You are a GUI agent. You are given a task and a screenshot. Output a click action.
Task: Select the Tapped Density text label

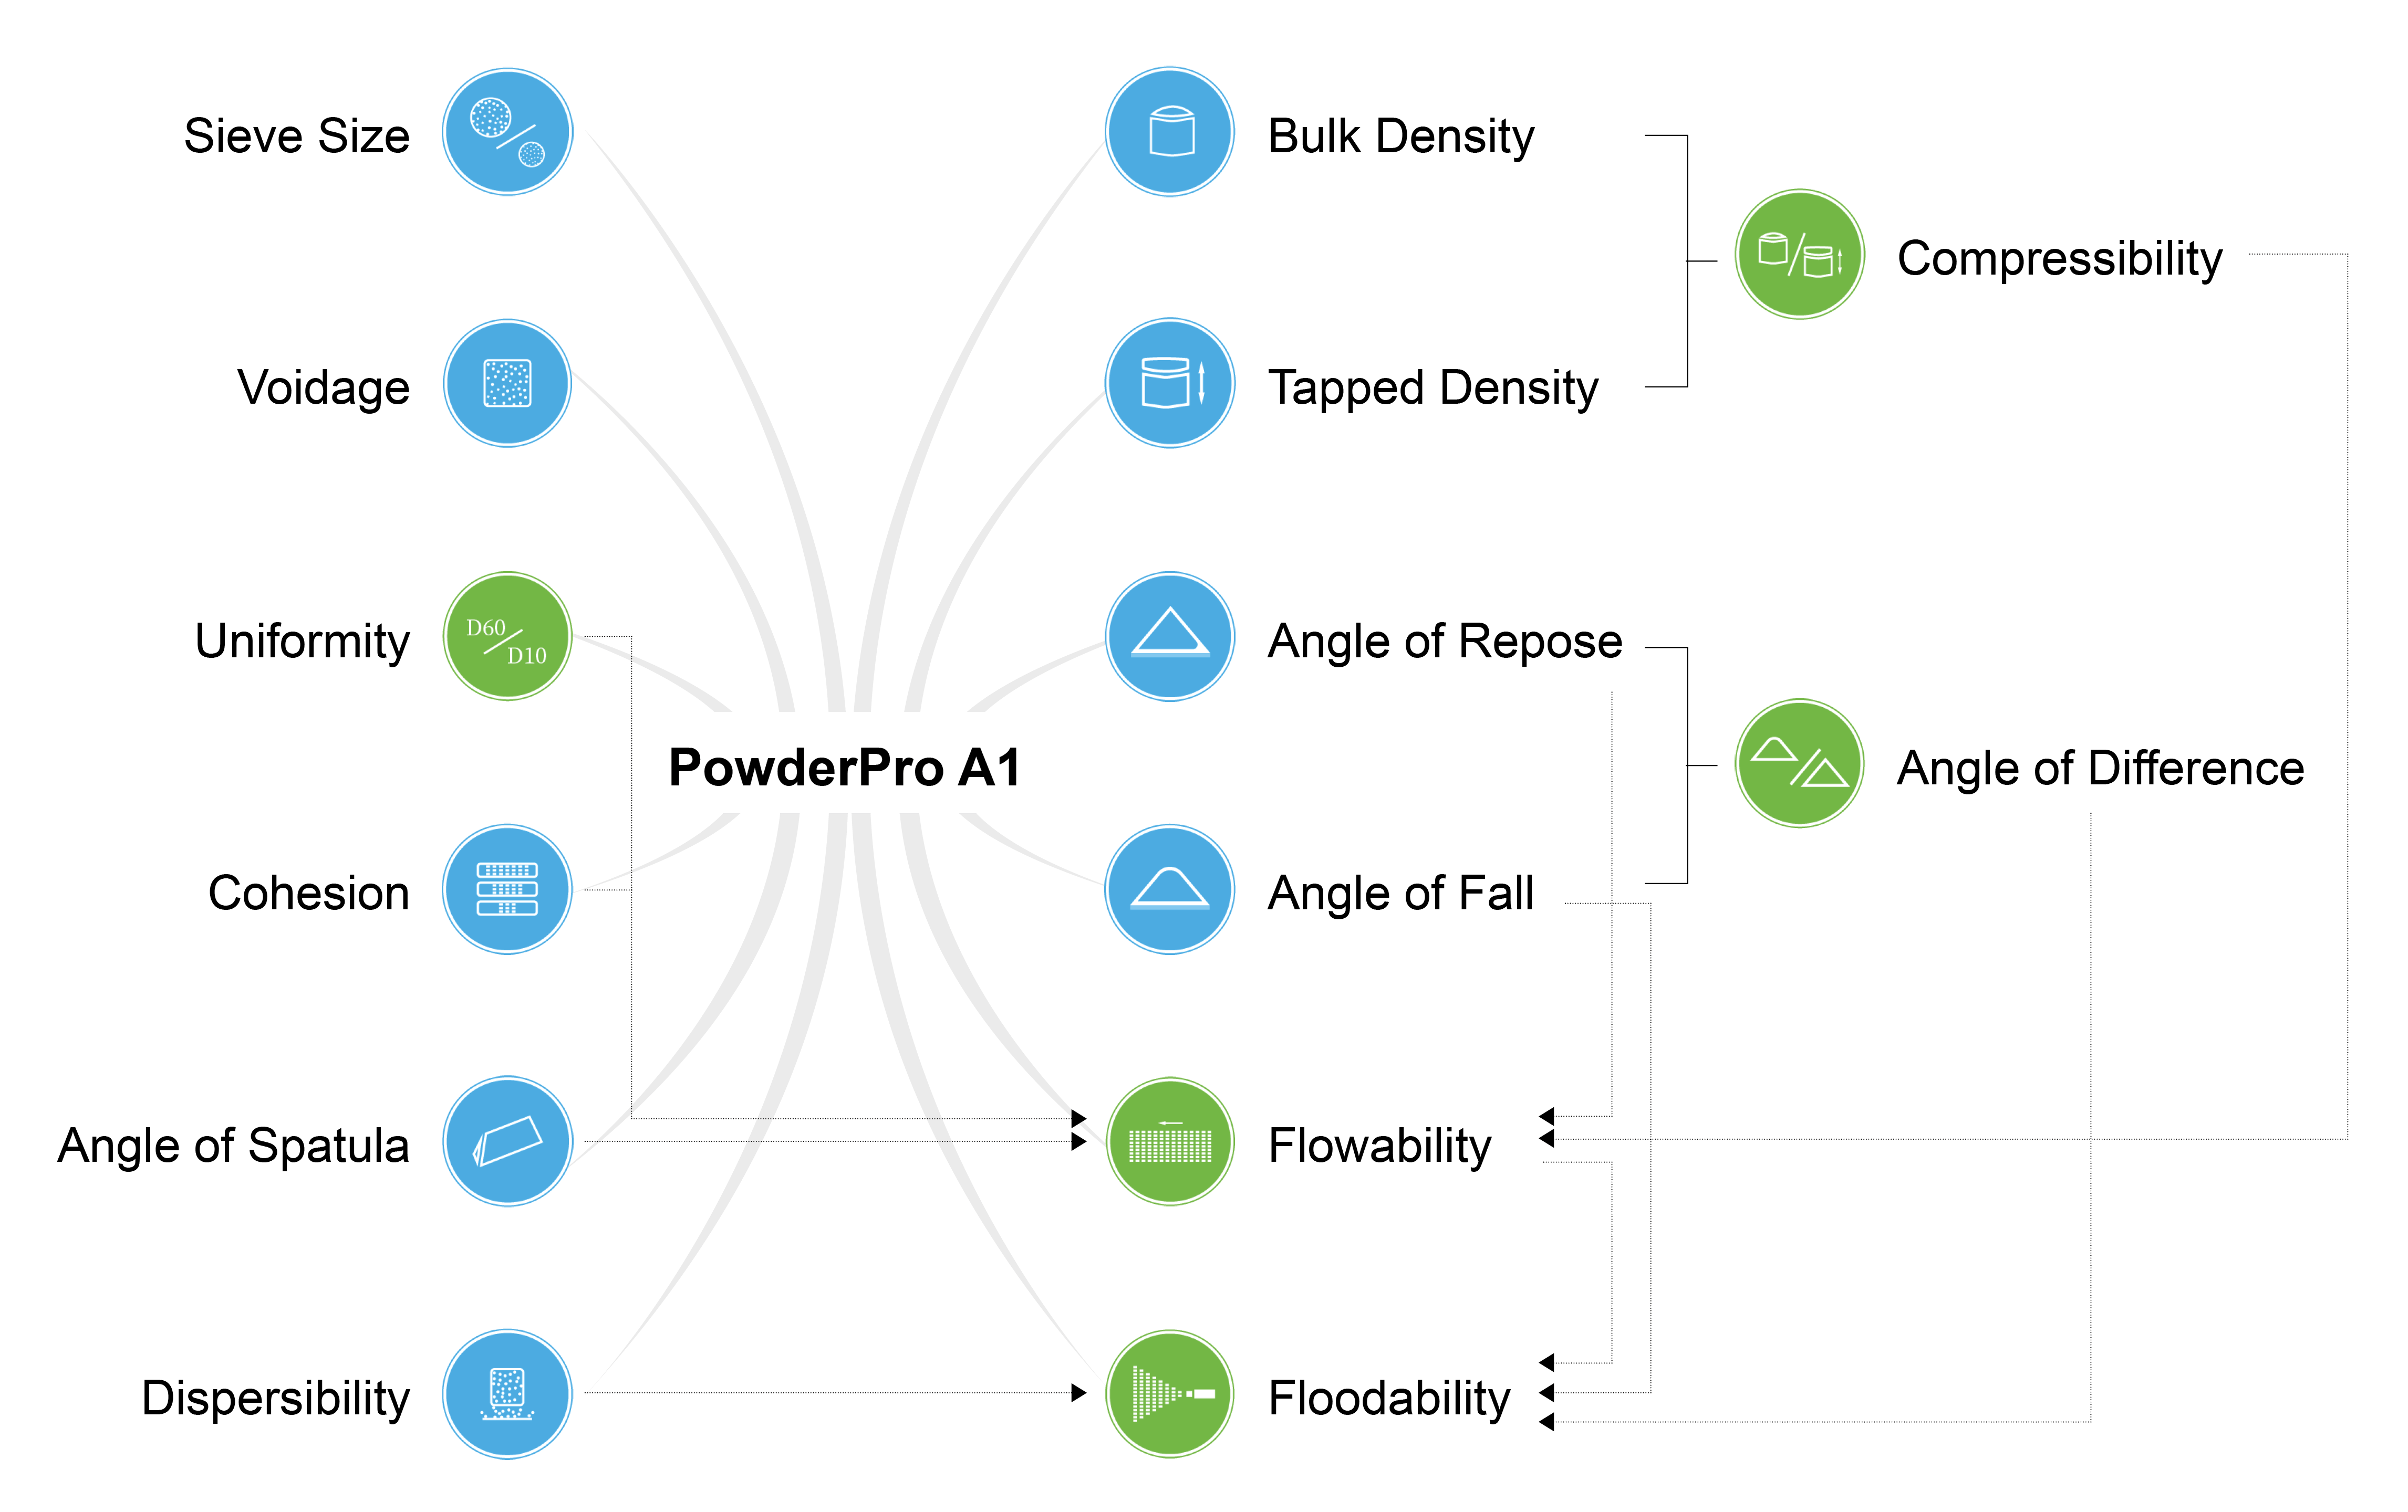tap(1432, 388)
